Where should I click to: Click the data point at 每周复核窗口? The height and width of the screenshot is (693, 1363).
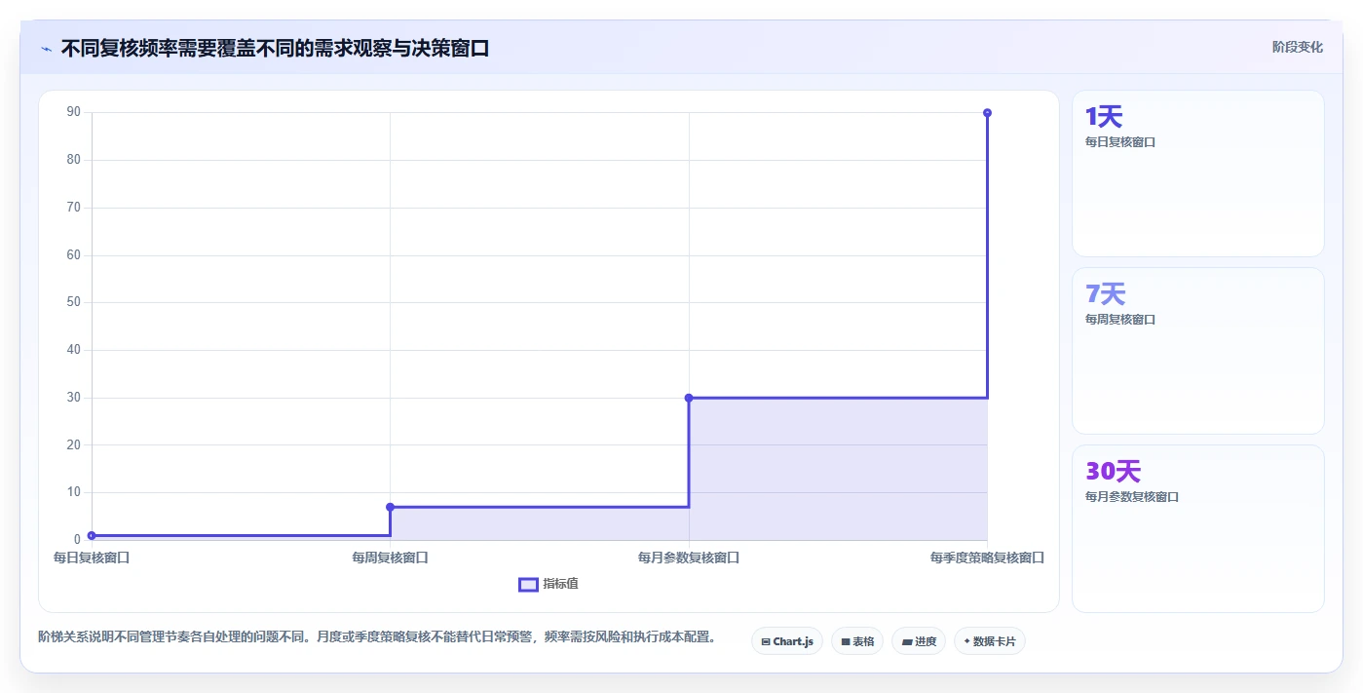tap(390, 507)
